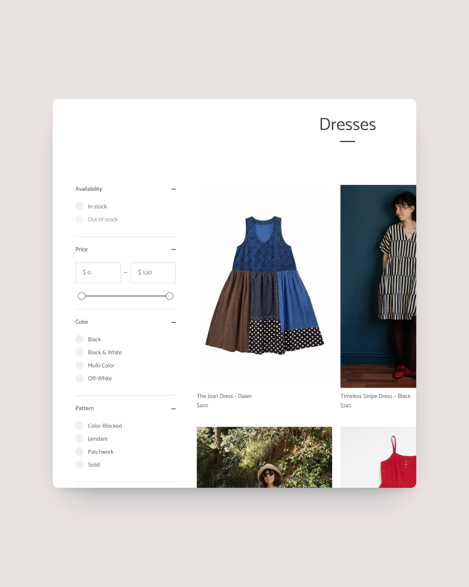
Task: Select the Black & White color filter
Action: [x=80, y=352]
